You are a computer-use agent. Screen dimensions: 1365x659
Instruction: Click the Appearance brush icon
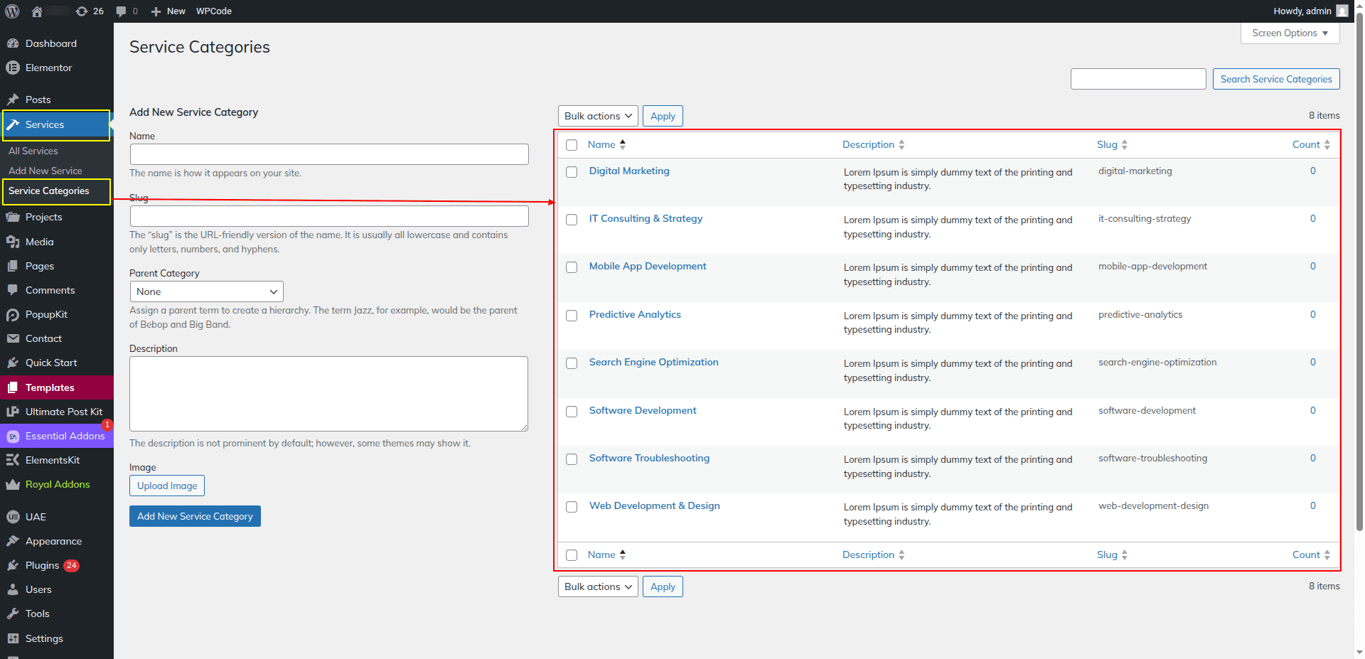pos(13,541)
